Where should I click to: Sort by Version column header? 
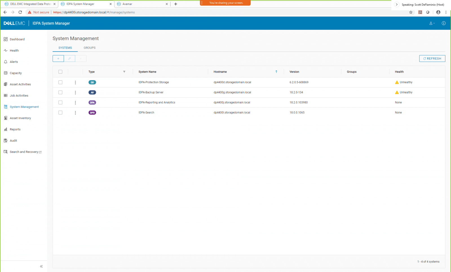tap(294, 72)
